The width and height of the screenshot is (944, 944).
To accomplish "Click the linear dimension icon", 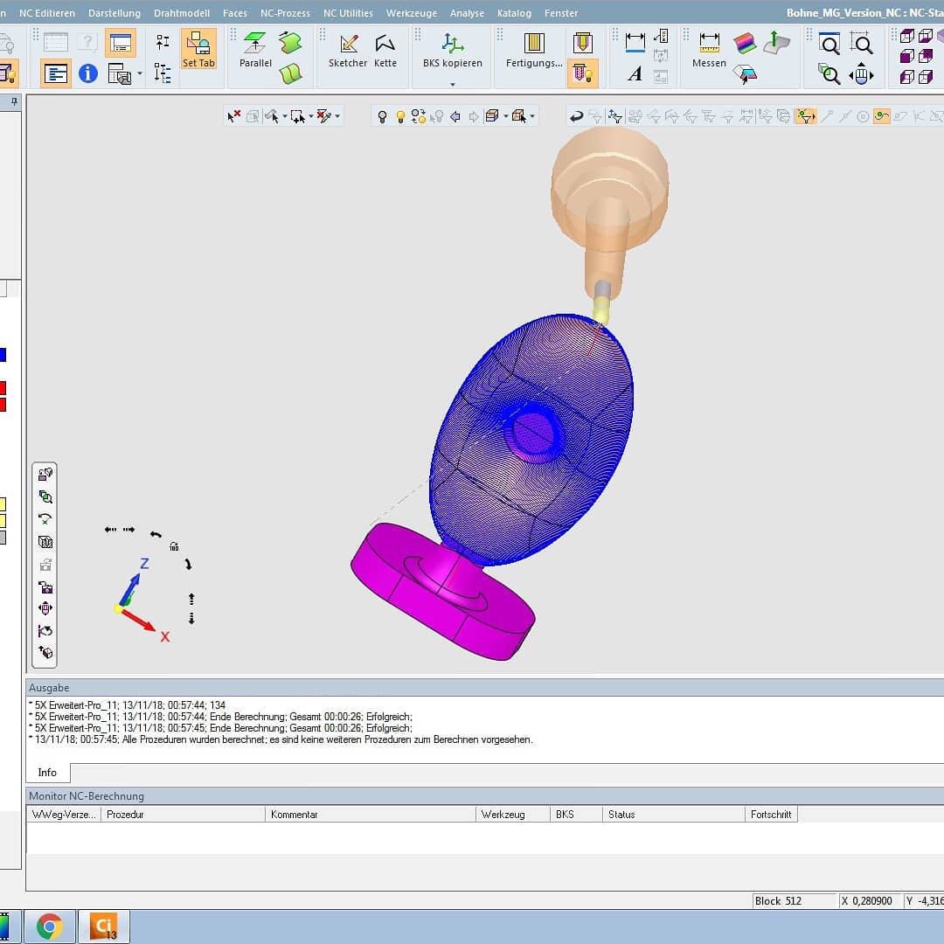I will point(635,42).
